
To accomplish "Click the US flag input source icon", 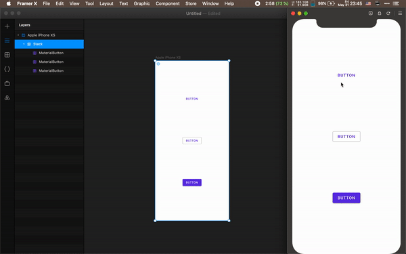I will point(368,3).
